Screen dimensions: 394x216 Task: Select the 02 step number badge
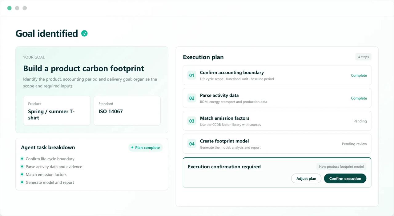click(x=192, y=98)
